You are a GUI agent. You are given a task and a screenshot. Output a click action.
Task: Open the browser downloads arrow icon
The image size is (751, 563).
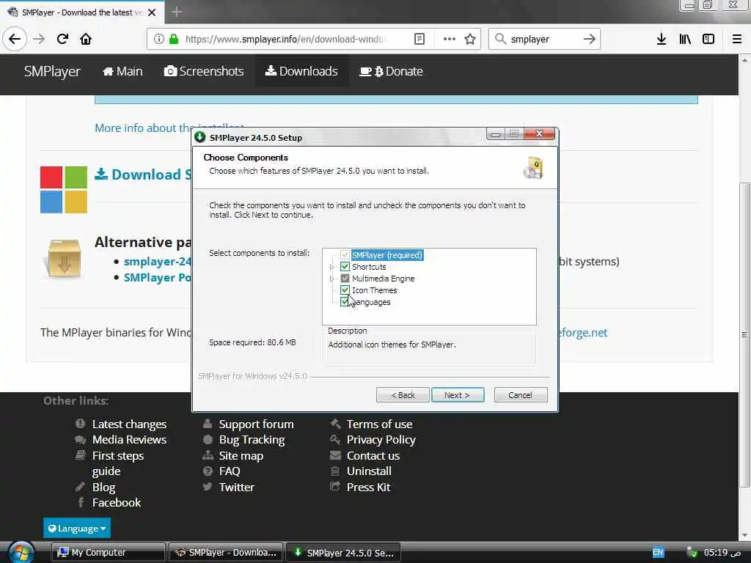tap(662, 40)
